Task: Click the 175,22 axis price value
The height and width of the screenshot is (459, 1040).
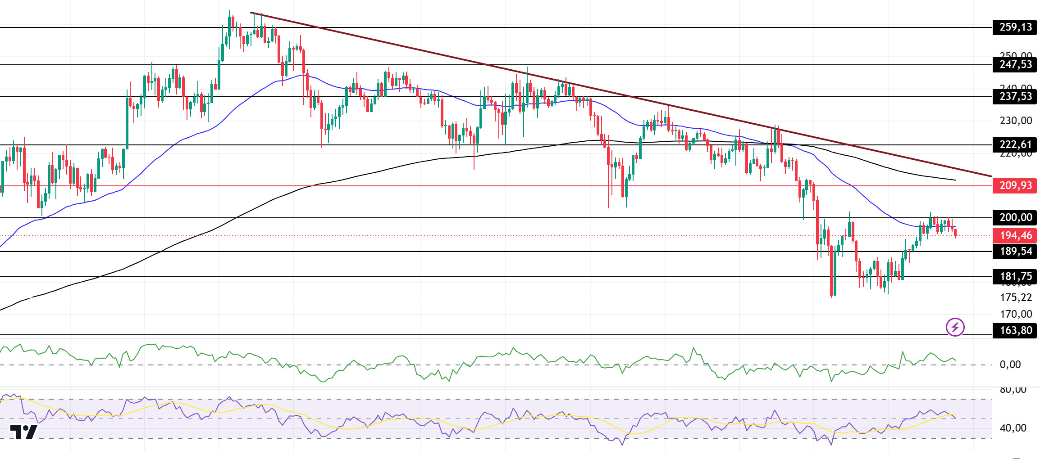Action: 1016,297
